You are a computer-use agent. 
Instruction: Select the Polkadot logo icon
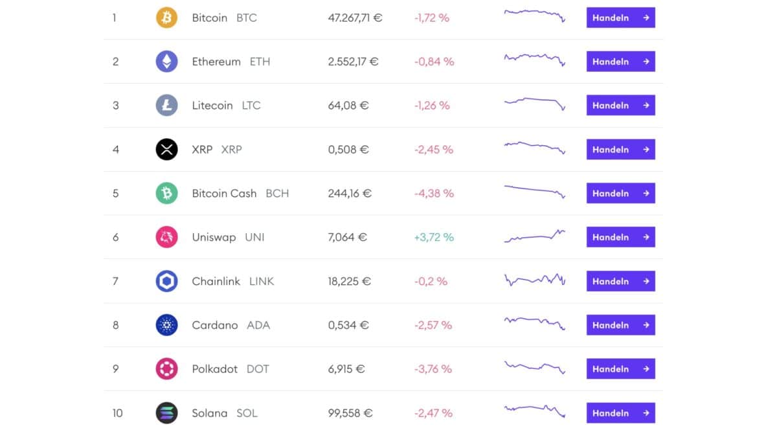pos(166,369)
